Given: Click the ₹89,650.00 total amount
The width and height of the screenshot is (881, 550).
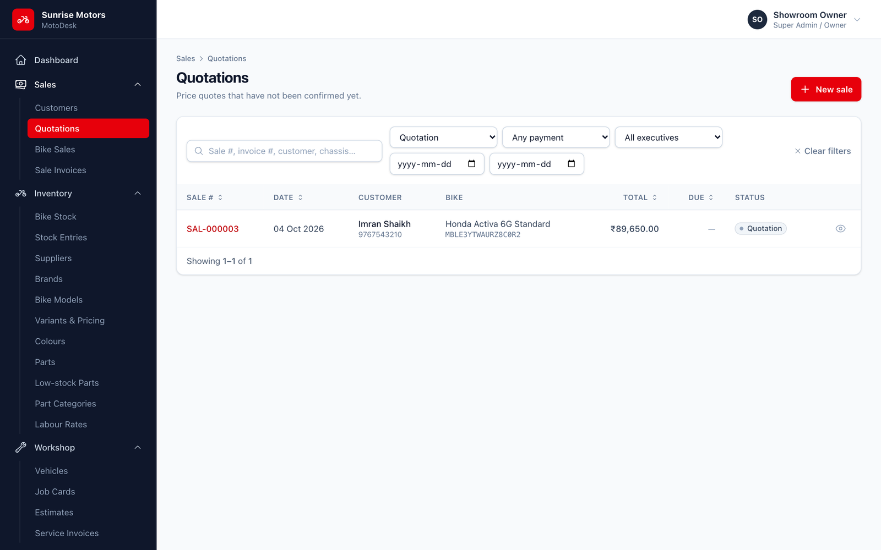Looking at the screenshot, I should point(634,229).
